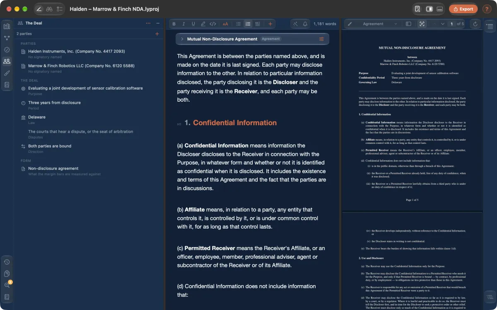Fill in the Disputes courts placeholder
The image size is (497, 310).
coord(90,134)
